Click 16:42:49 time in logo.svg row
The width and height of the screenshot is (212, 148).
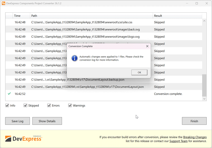pyautogui.click(x=20, y=37)
